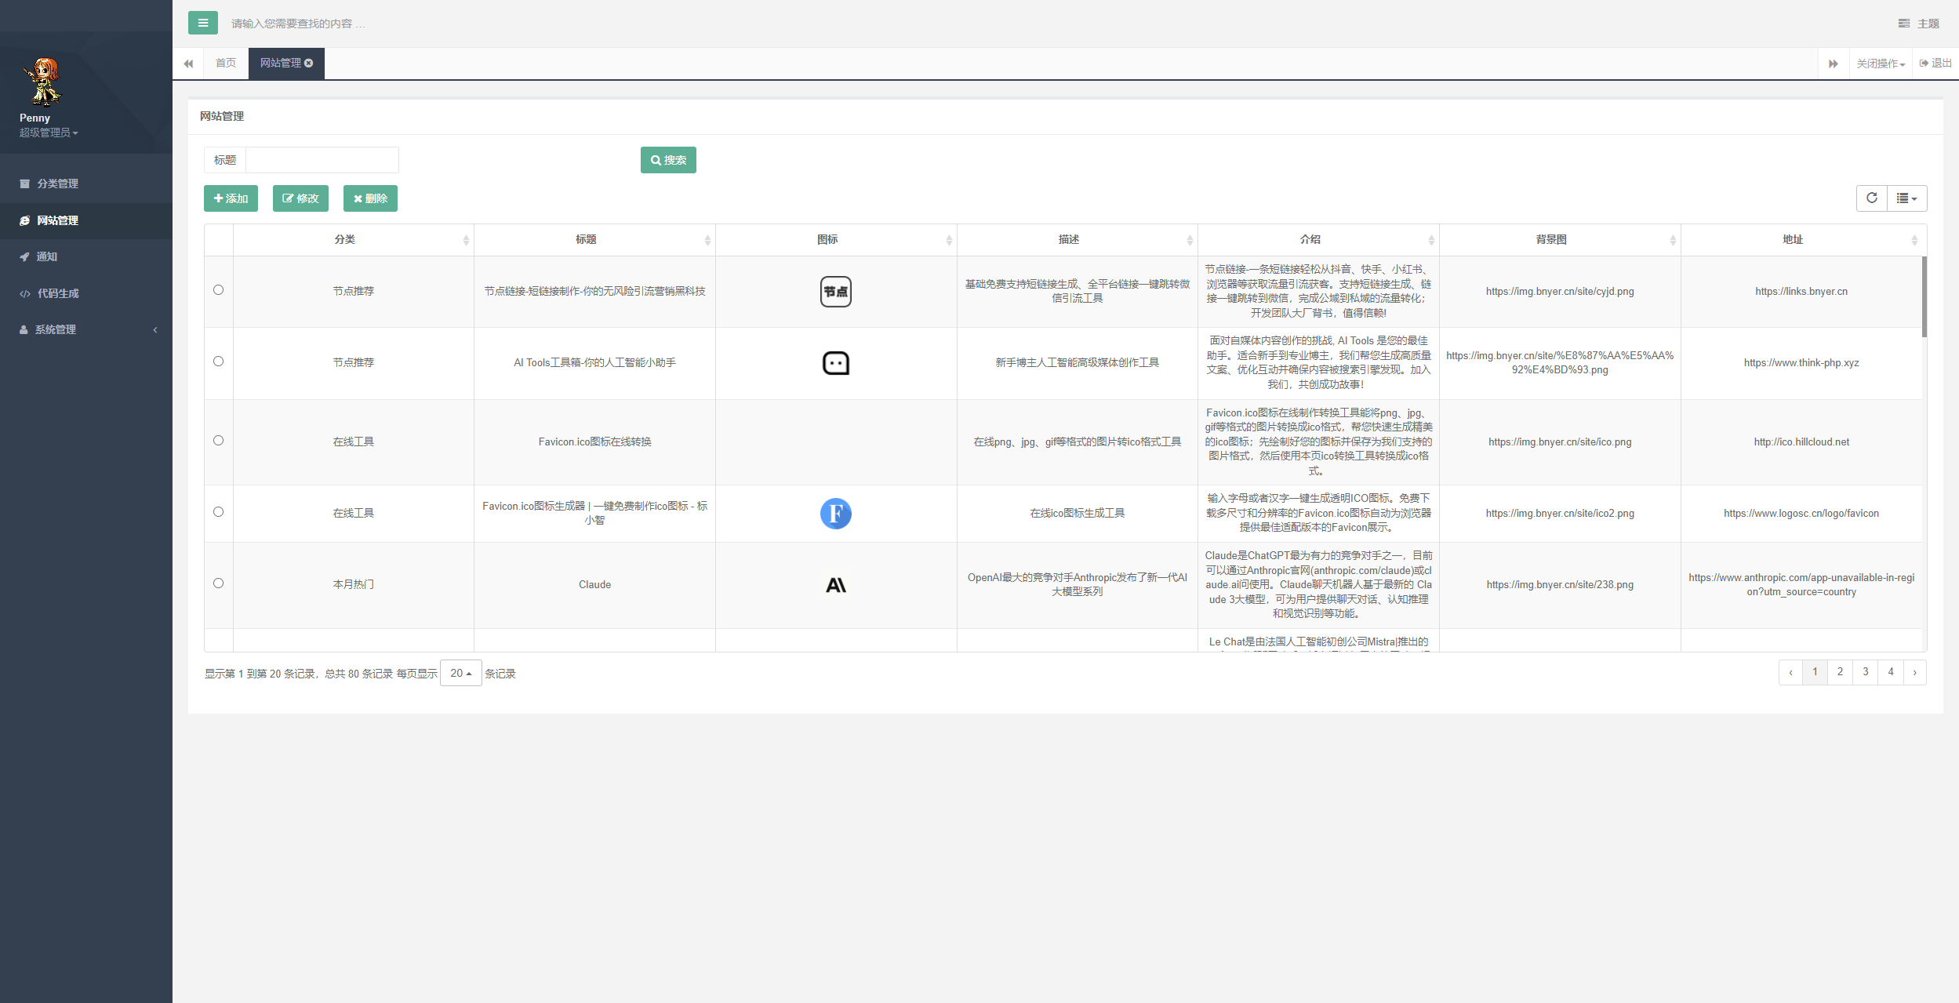Click the scroll tabs left double-arrow icon
Screen dimensions: 1959x1003
pos(188,64)
